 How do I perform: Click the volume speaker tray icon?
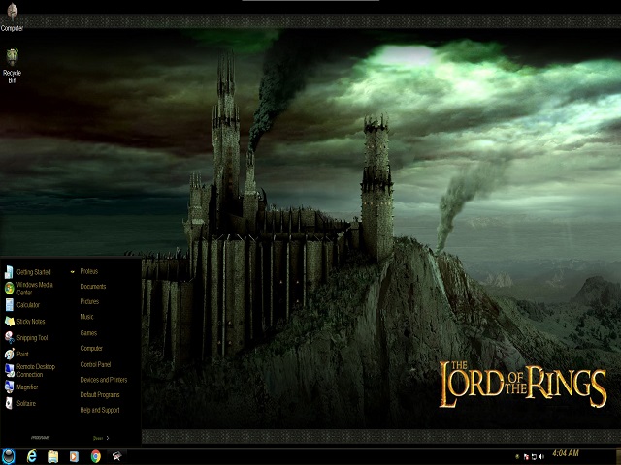pyautogui.click(x=541, y=456)
